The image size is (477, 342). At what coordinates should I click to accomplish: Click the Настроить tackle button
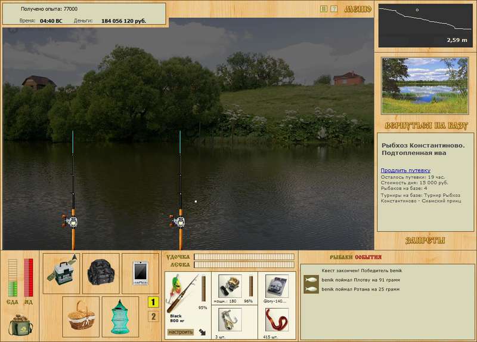(x=181, y=332)
